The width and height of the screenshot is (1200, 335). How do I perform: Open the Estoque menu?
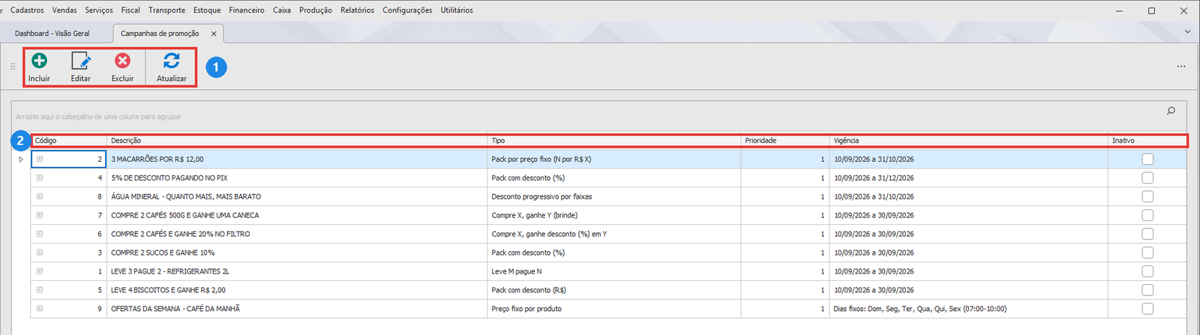click(x=207, y=10)
